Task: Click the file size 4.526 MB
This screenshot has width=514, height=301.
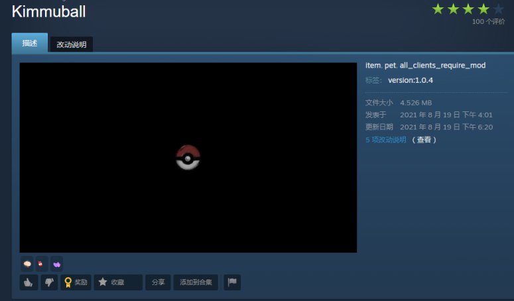Action: coord(416,103)
